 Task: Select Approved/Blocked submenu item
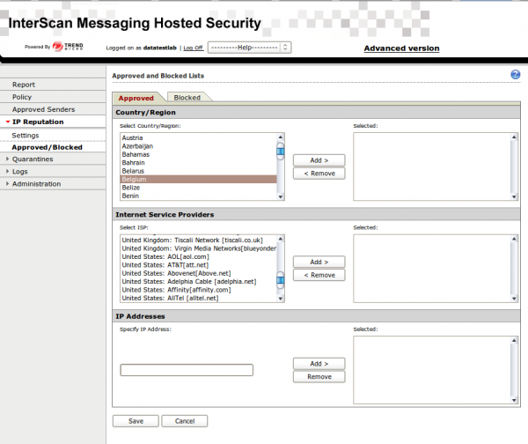click(47, 147)
